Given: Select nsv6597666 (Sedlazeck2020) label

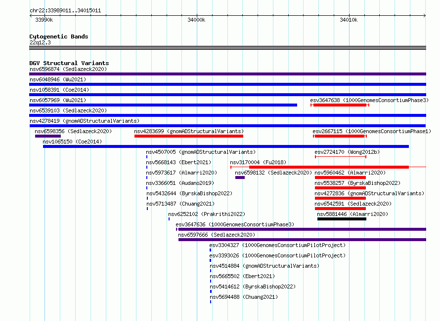Looking at the screenshot, I should click(x=217, y=235).
